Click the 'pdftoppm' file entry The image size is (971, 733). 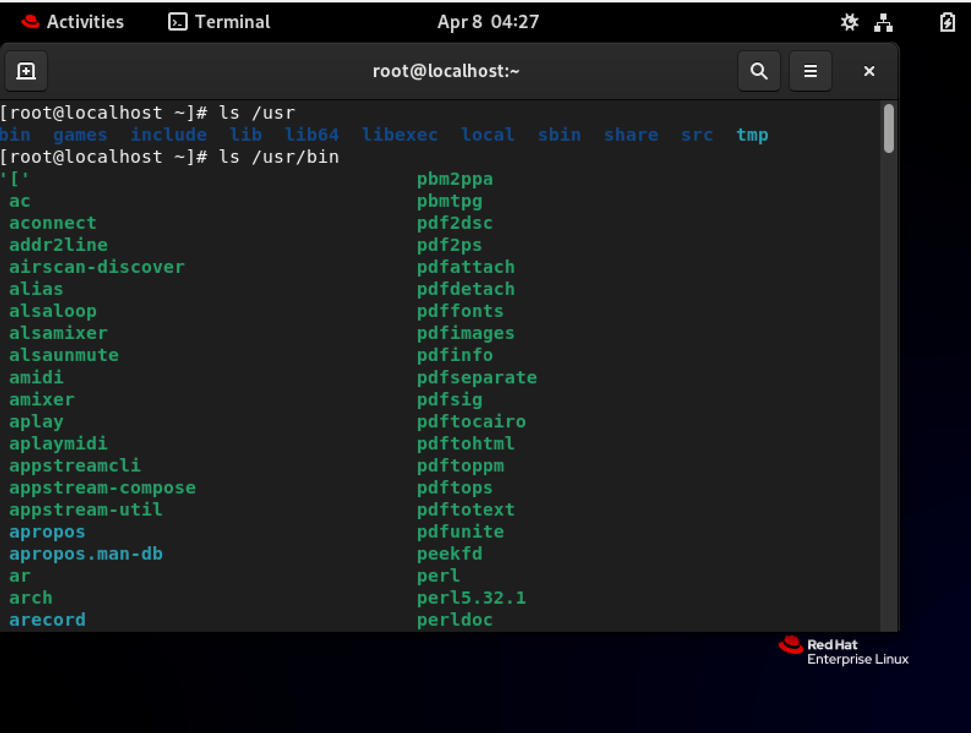(x=461, y=466)
